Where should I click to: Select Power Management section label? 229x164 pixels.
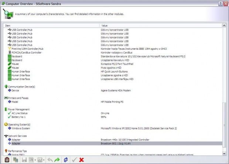point(19,109)
